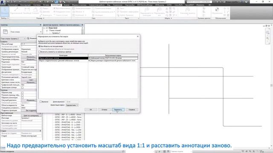273x153 pixels.
Task: Open Ориентация марки dropdown
Action: (x=72, y=105)
